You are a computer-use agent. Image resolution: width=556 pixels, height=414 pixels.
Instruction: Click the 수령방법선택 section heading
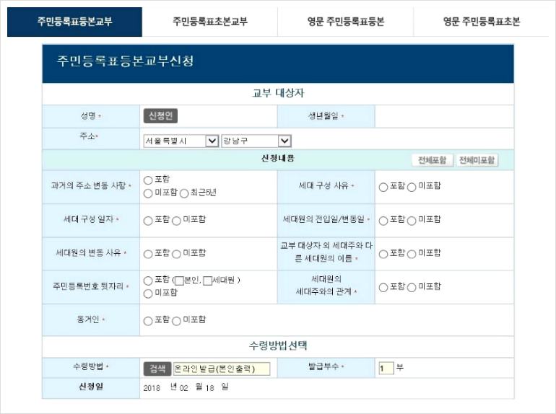[x=278, y=345]
